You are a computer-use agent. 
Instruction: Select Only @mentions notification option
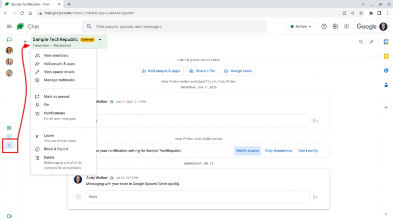(x=279, y=151)
